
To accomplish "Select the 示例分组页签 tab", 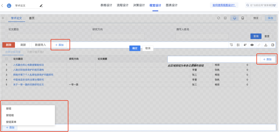I will pyautogui.click(x=13, y=52).
